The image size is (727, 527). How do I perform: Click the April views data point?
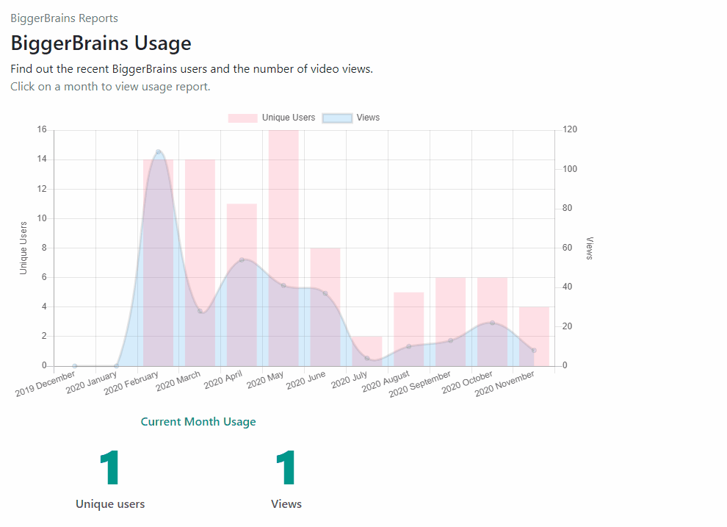click(x=242, y=259)
